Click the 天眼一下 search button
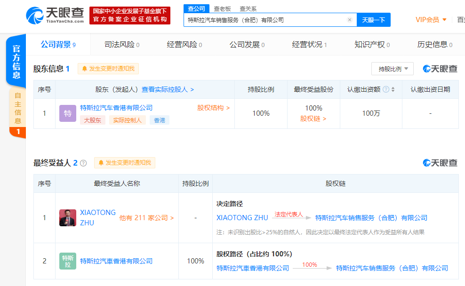 tap(374, 20)
